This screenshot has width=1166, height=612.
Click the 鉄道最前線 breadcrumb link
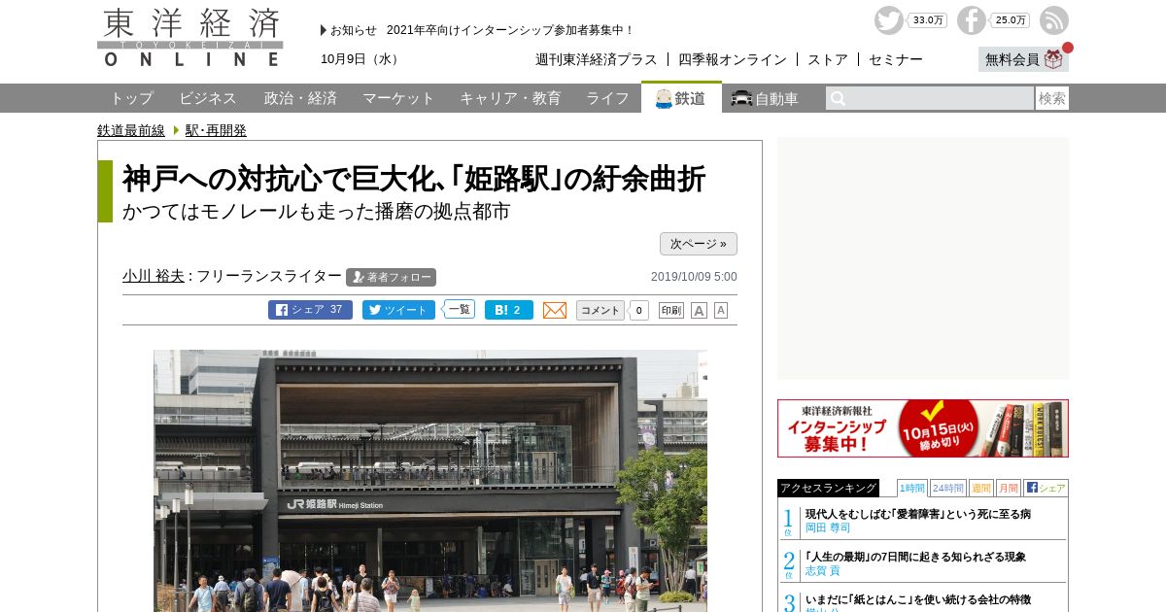[131, 130]
